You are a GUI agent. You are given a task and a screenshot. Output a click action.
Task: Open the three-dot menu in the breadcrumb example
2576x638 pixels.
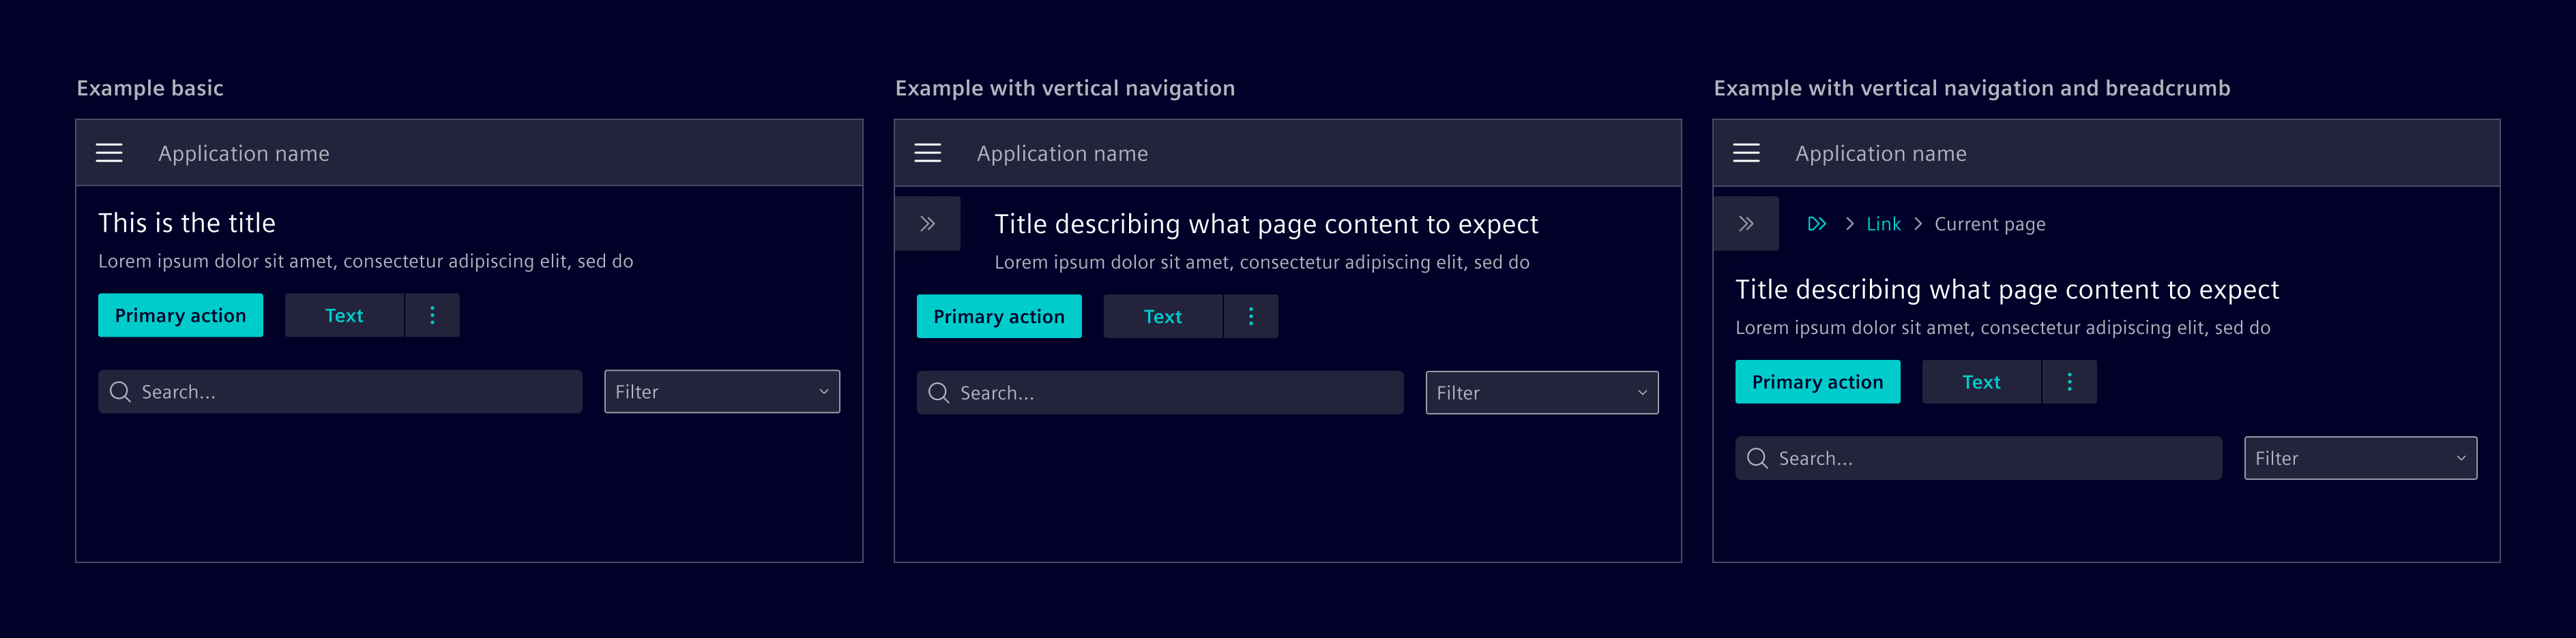click(x=2069, y=382)
